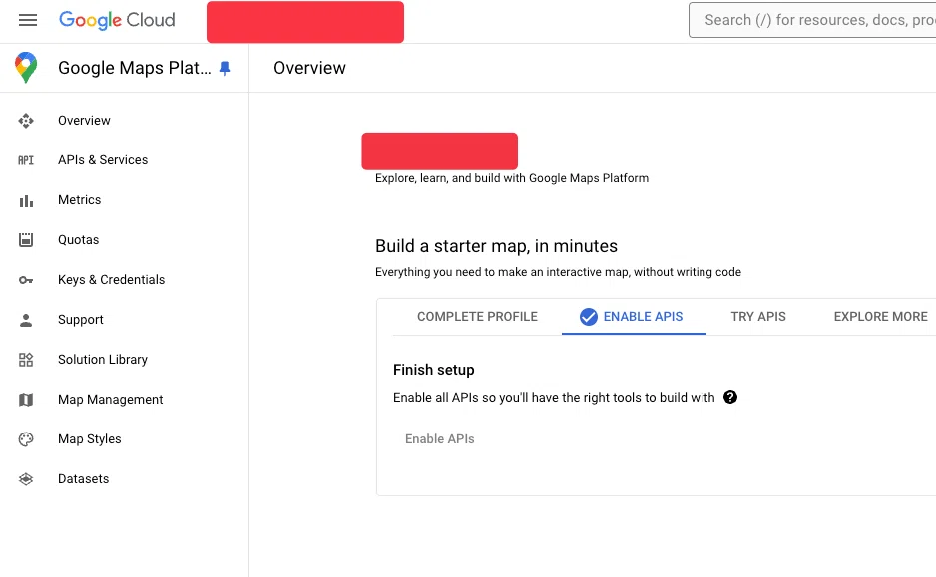The height and width of the screenshot is (577, 936).
Task: Select the Enable APIs tab
Action: (634, 317)
